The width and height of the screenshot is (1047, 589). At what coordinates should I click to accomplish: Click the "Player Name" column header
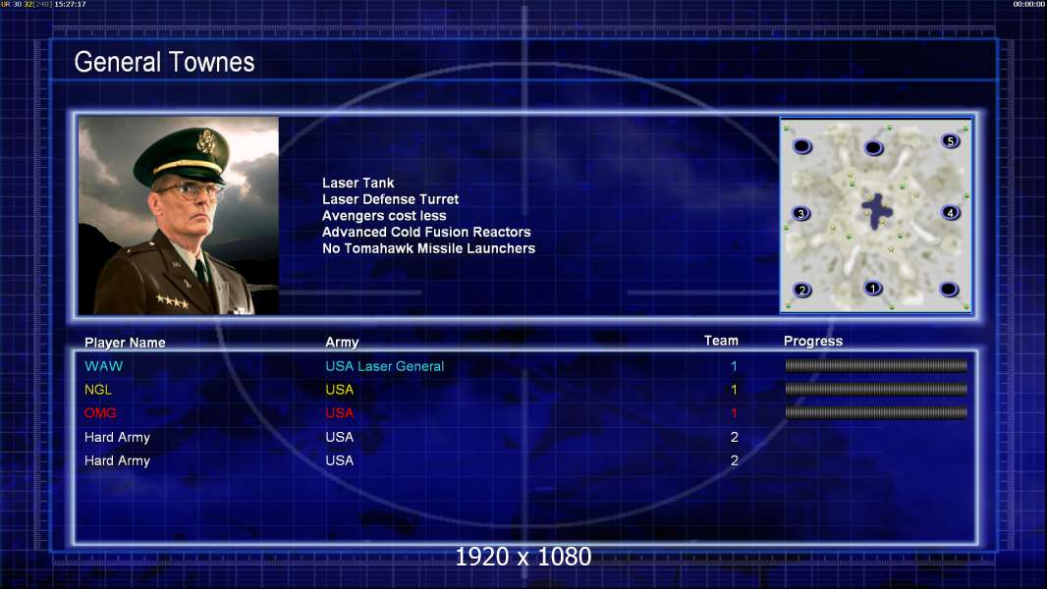tap(125, 343)
